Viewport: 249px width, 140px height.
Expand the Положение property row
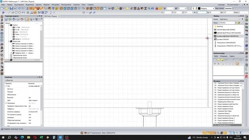click(x=6, y=103)
